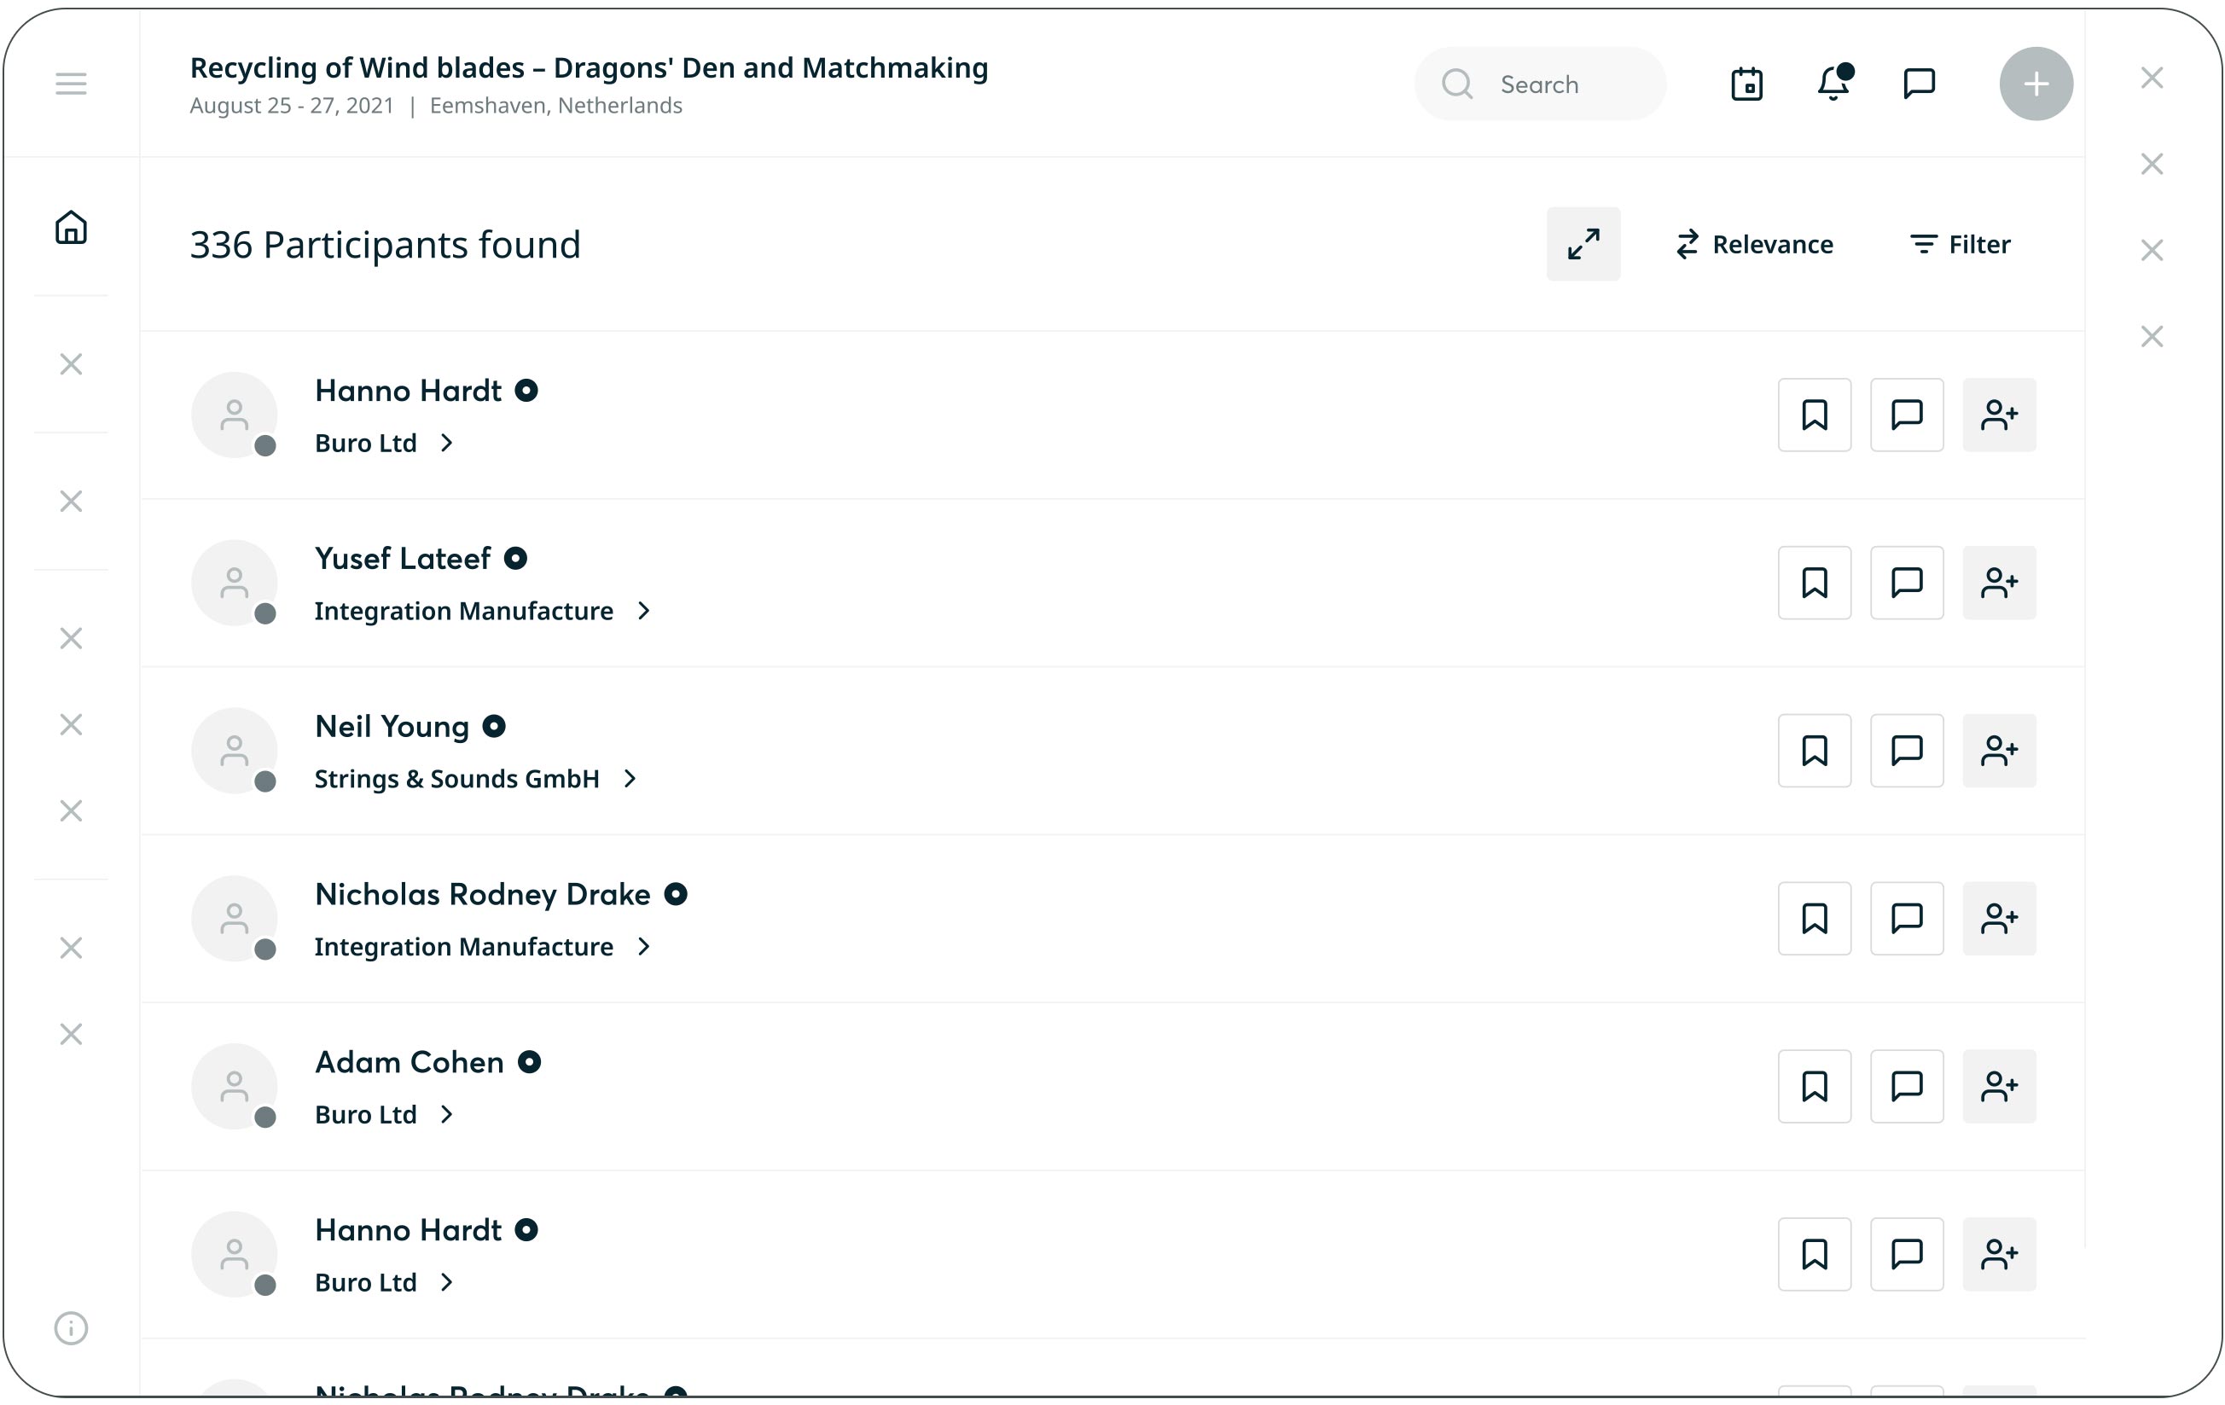Open the messages chat icon in header
Viewport: 2225px width, 1405px height.
1920,84
